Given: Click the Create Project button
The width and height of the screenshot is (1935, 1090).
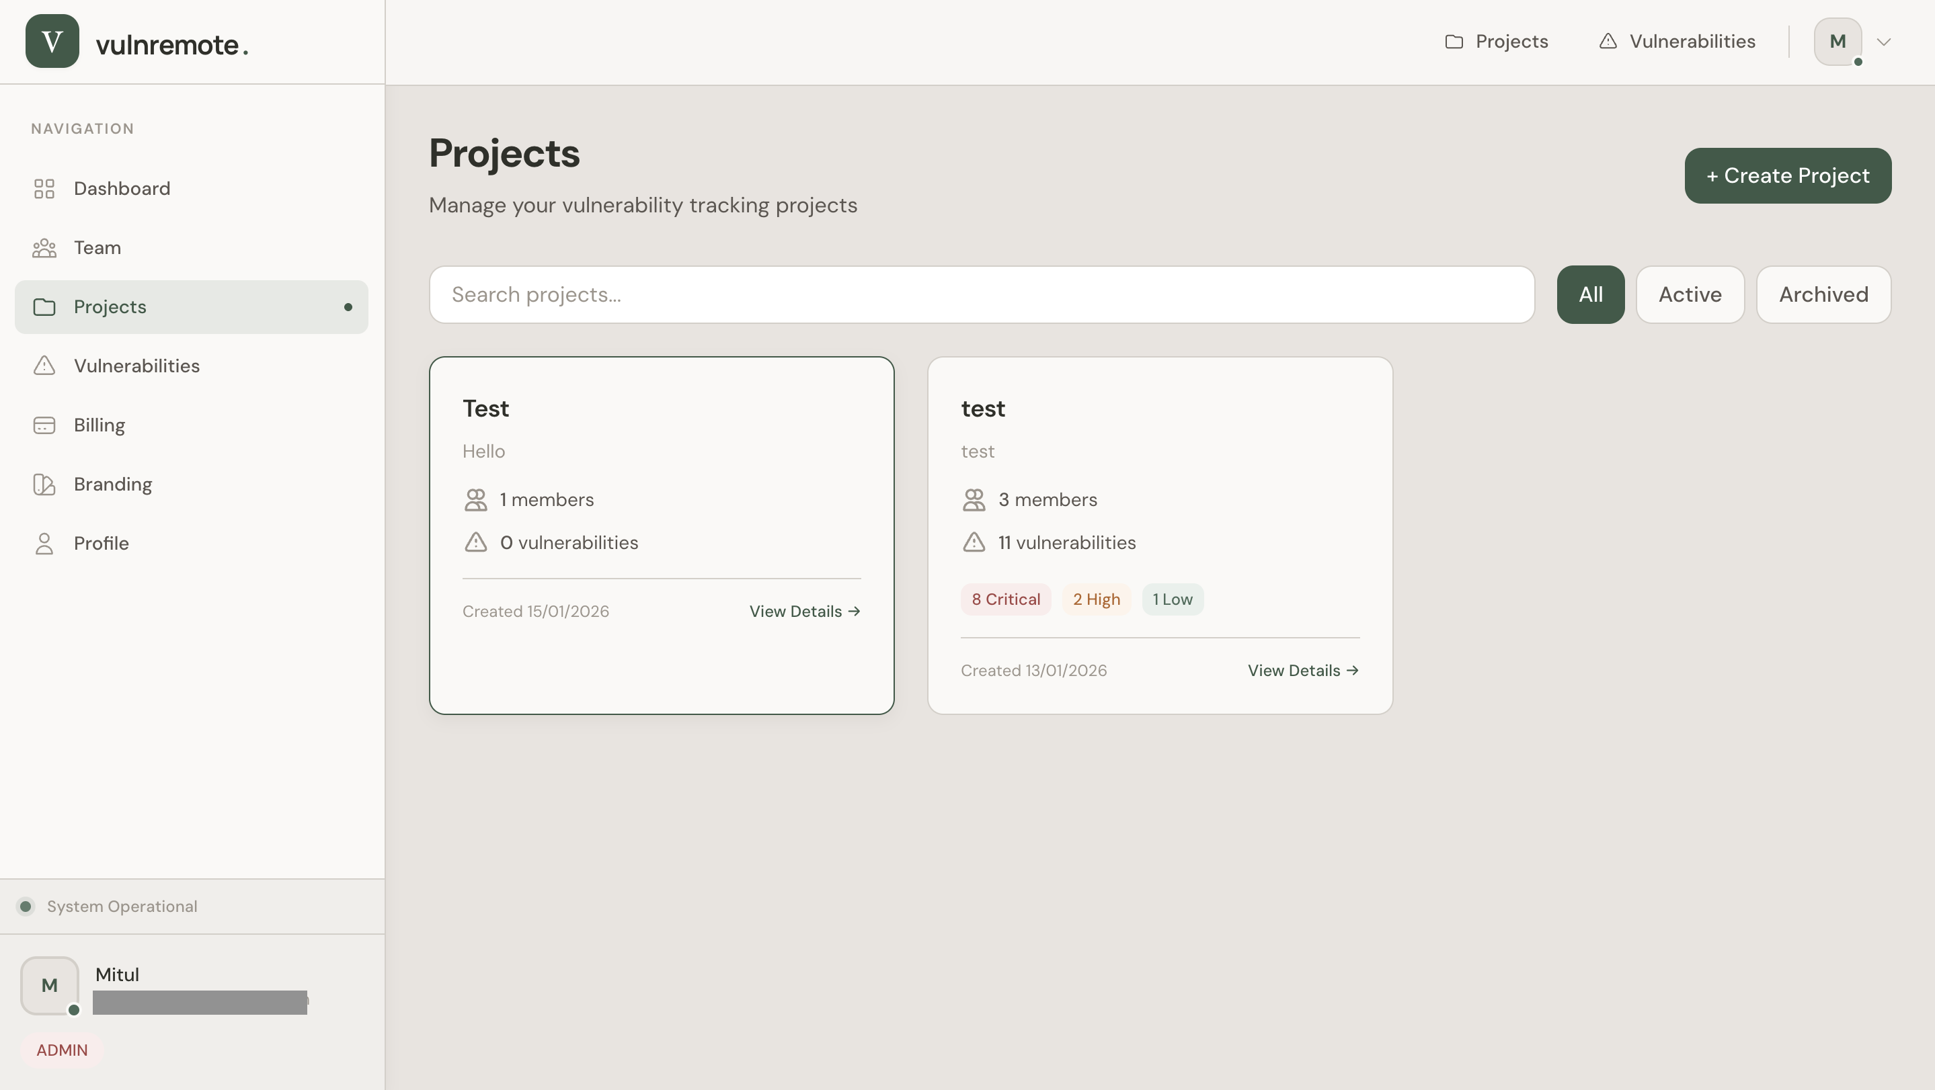Looking at the screenshot, I should click(1788, 175).
